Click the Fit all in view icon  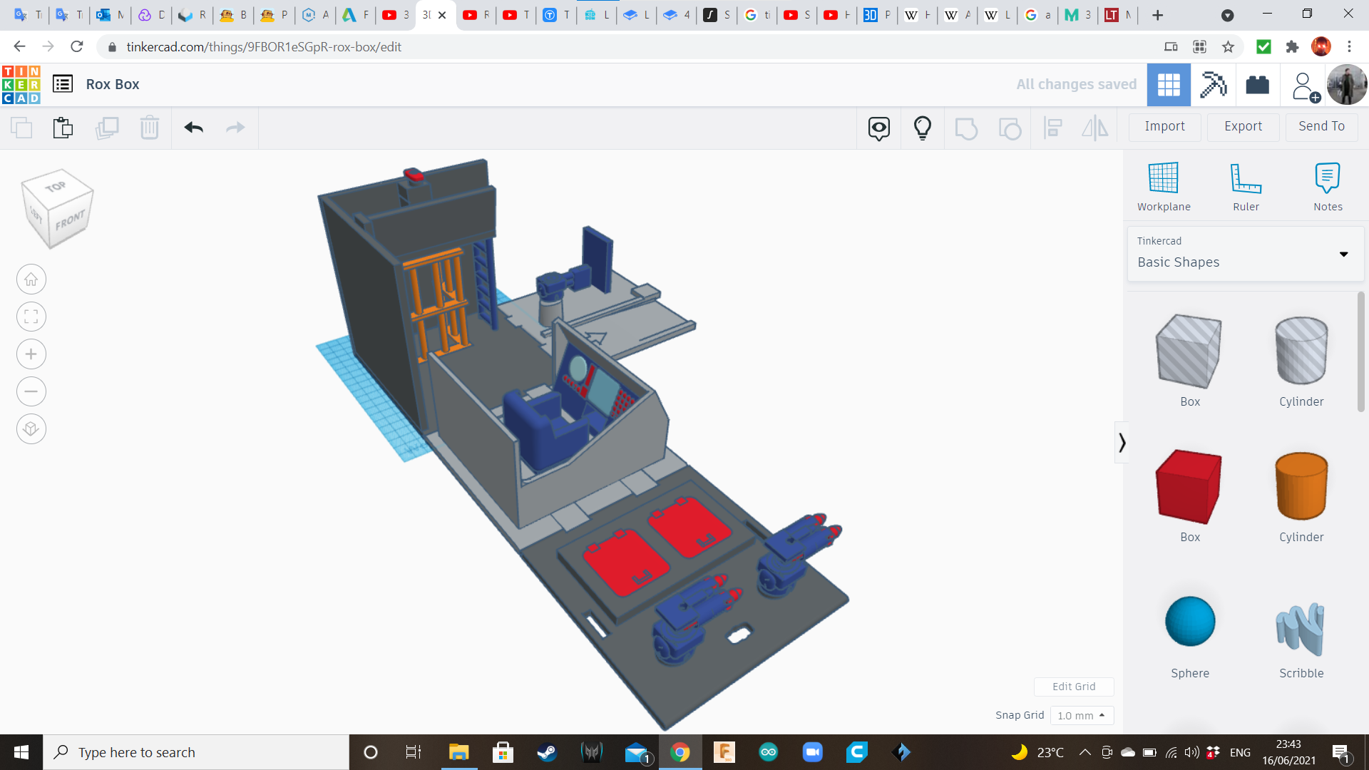pos(31,317)
